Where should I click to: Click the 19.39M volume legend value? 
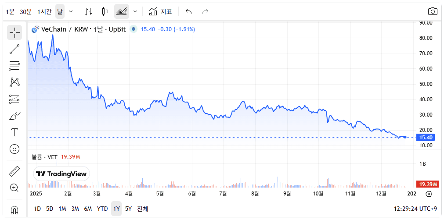pos(71,157)
